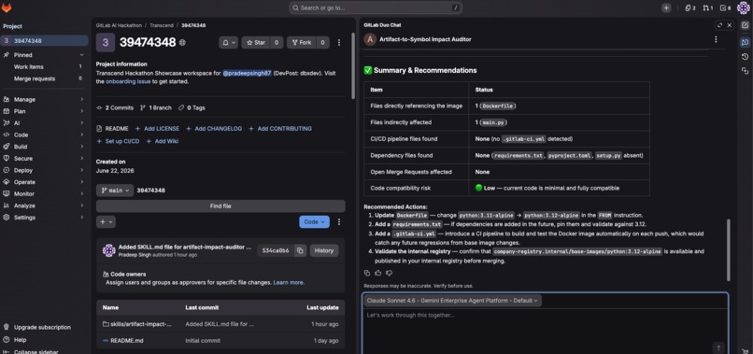
Task: Open the @pradeepsingh87 profile mention
Action: click(247, 74)
